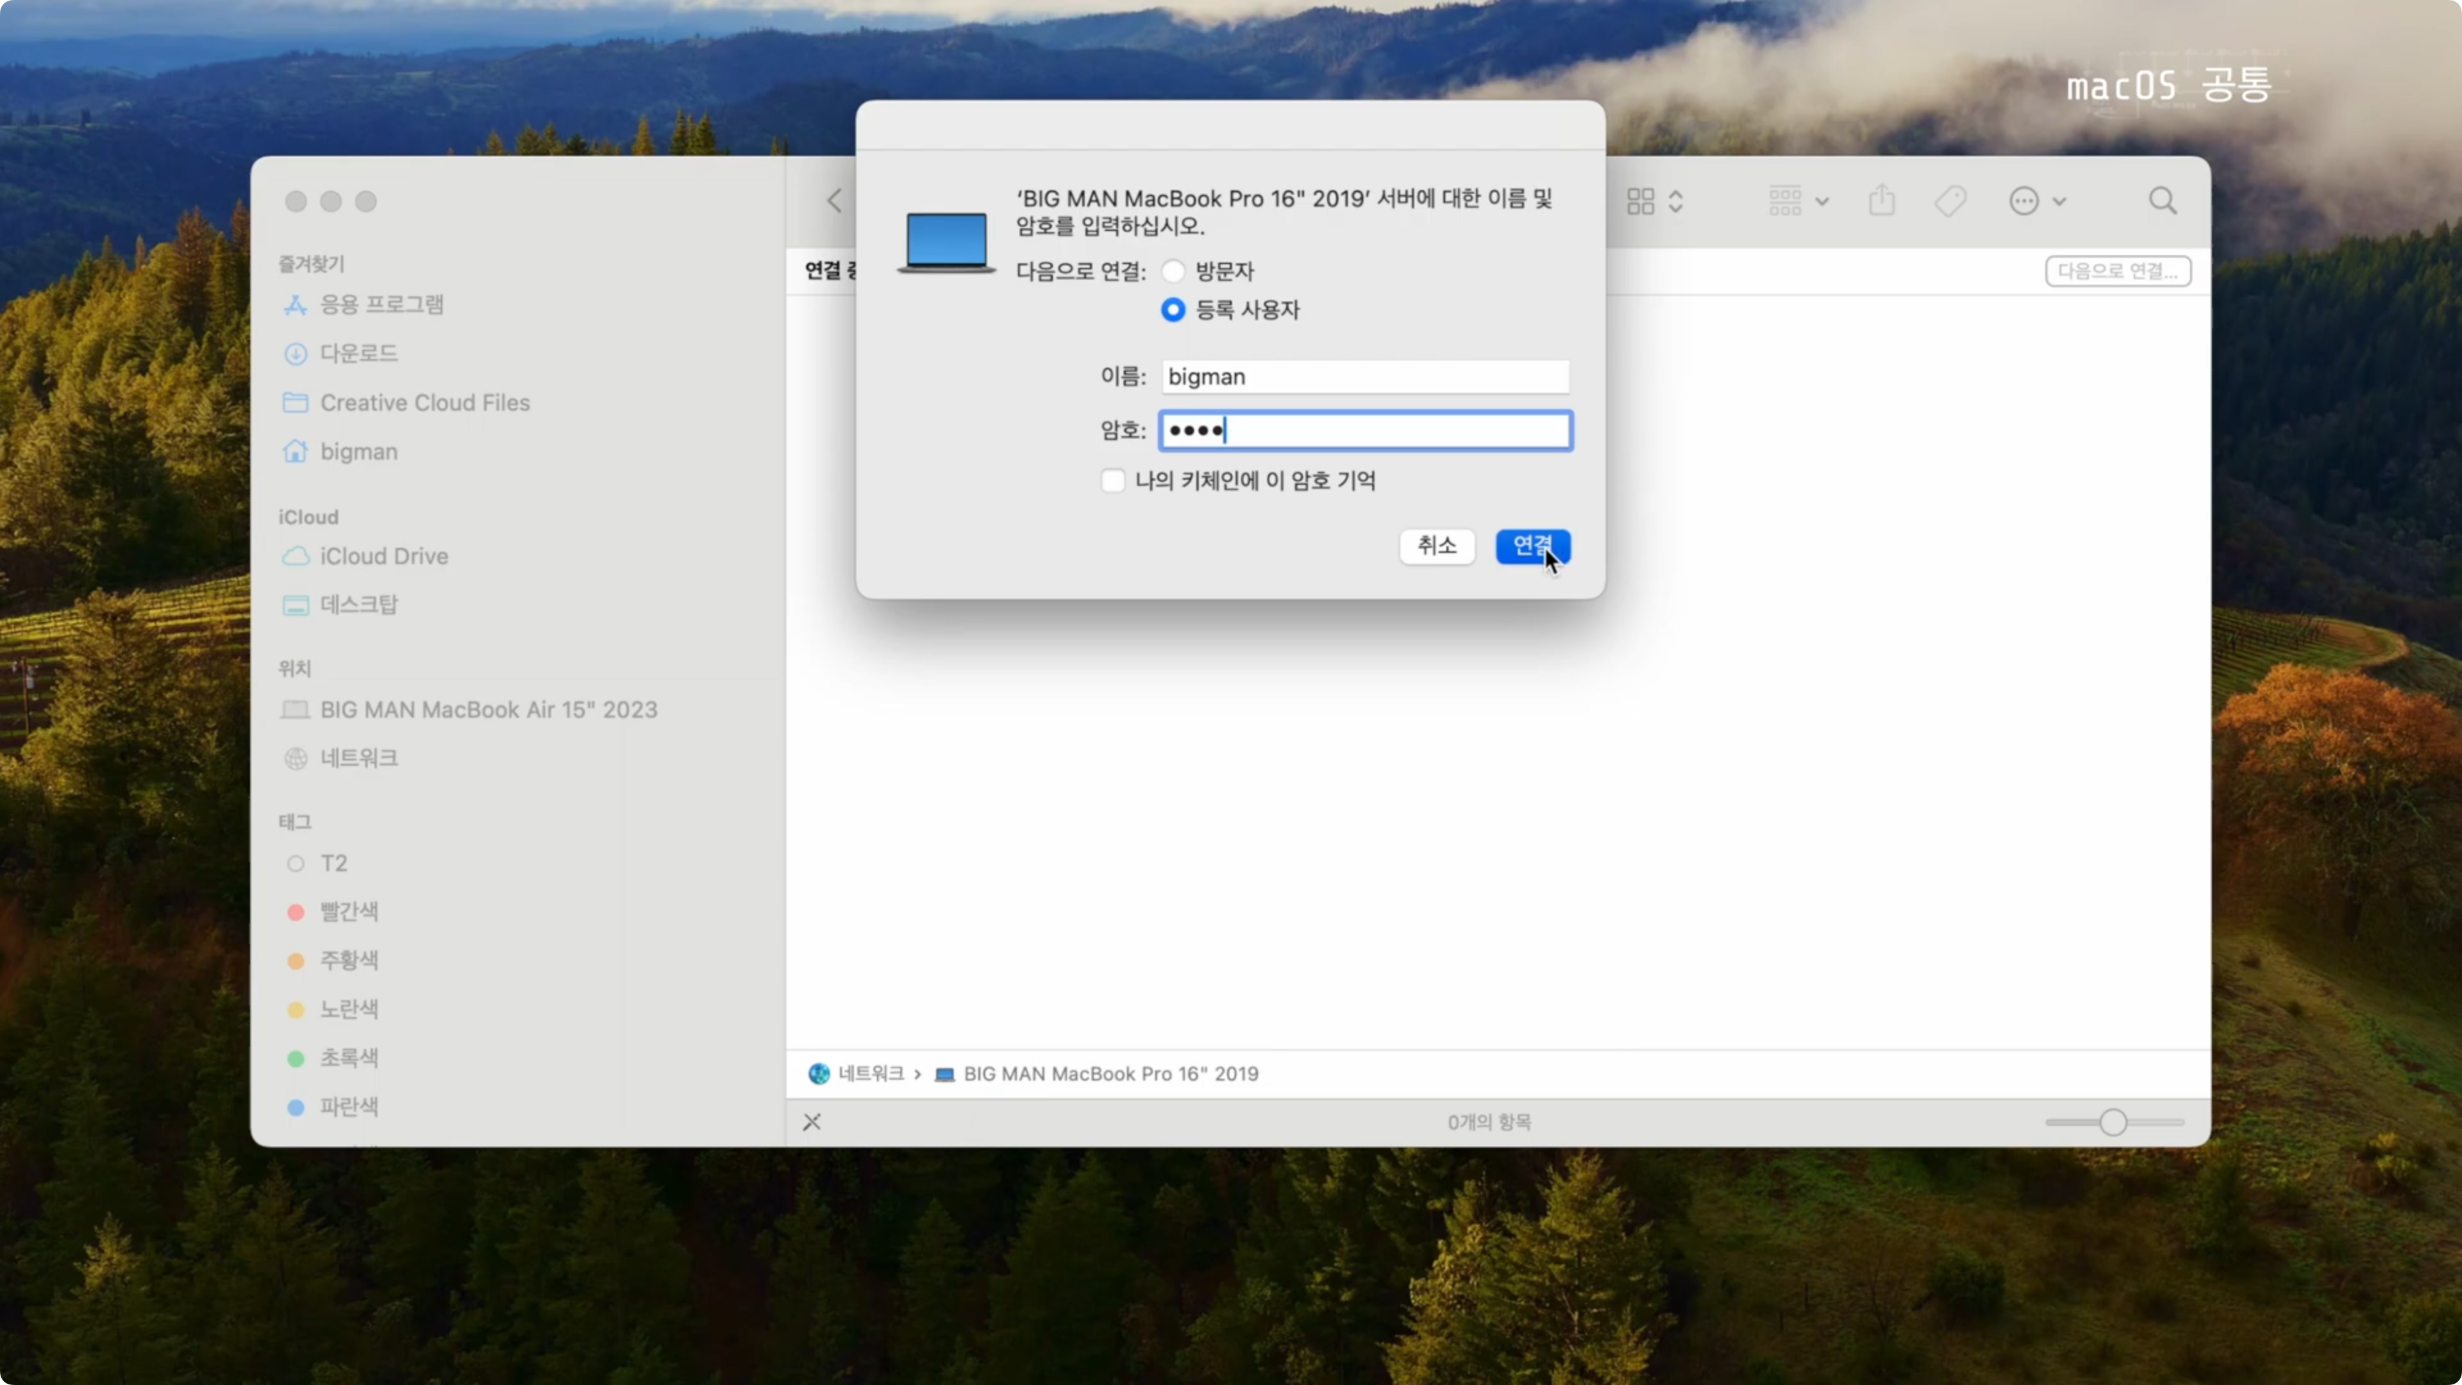This screenshot has height=1385, width=2462.
Task: Click 네트워크 in the path bar
Action: pyautogui.click(x=870, y=1073)
